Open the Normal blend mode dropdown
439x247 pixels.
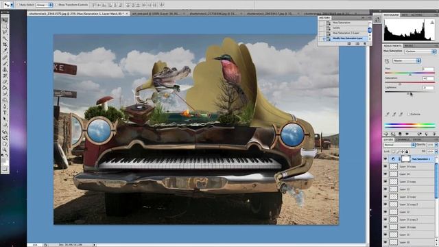coord(399,145)
